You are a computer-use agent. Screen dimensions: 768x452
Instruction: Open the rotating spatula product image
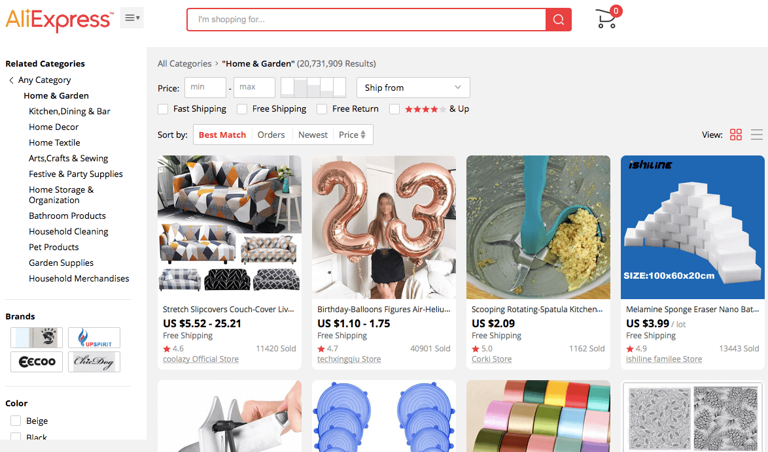tap(538, 227)
